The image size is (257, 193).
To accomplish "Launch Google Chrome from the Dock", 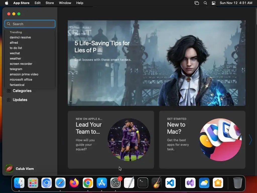I will click(88, 183).
